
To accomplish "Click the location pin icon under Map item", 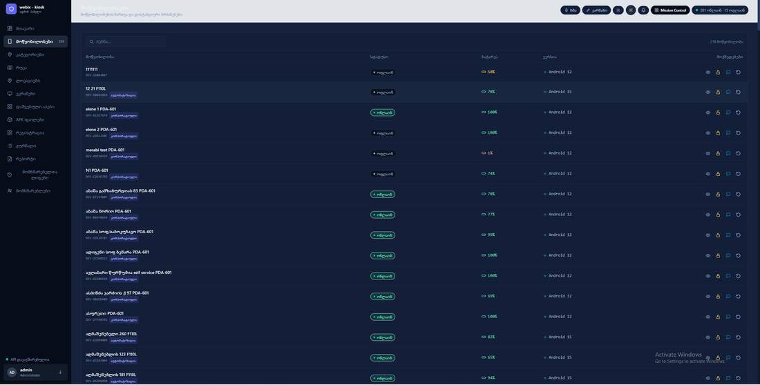I will click(x=10, y=81).
